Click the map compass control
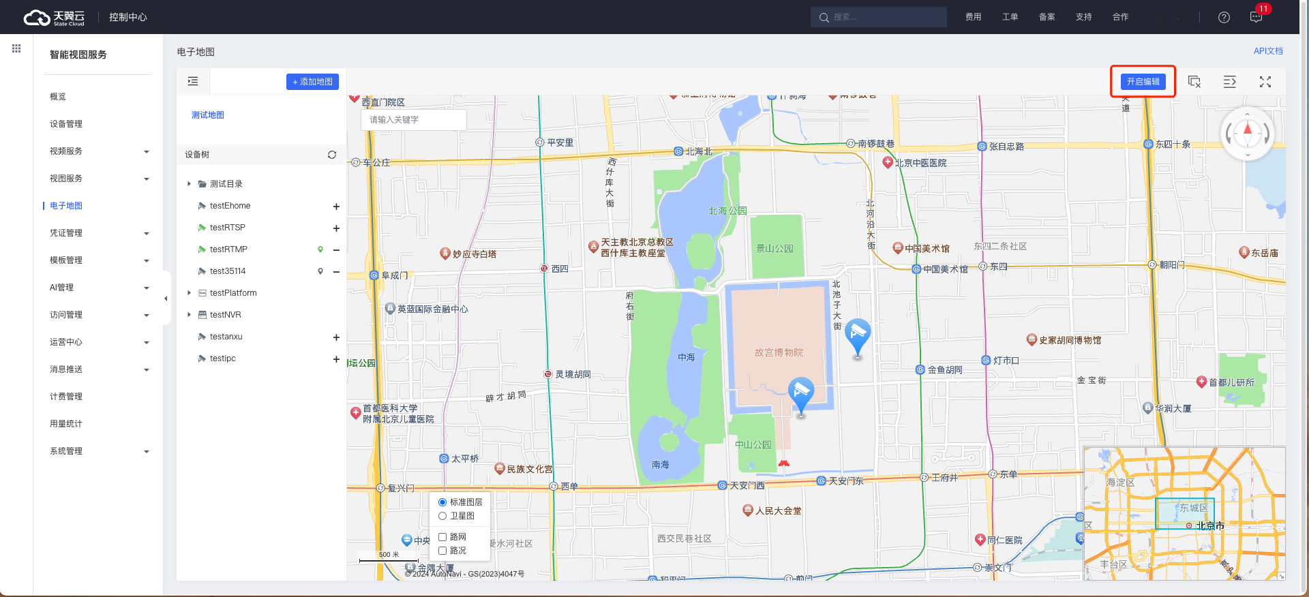The image size is (1309, 597). point(1248,133)
